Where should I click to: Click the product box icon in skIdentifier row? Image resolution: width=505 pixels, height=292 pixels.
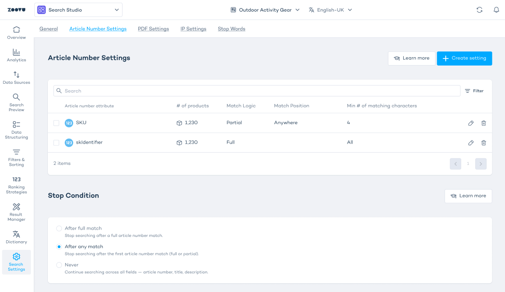point(179,143)
